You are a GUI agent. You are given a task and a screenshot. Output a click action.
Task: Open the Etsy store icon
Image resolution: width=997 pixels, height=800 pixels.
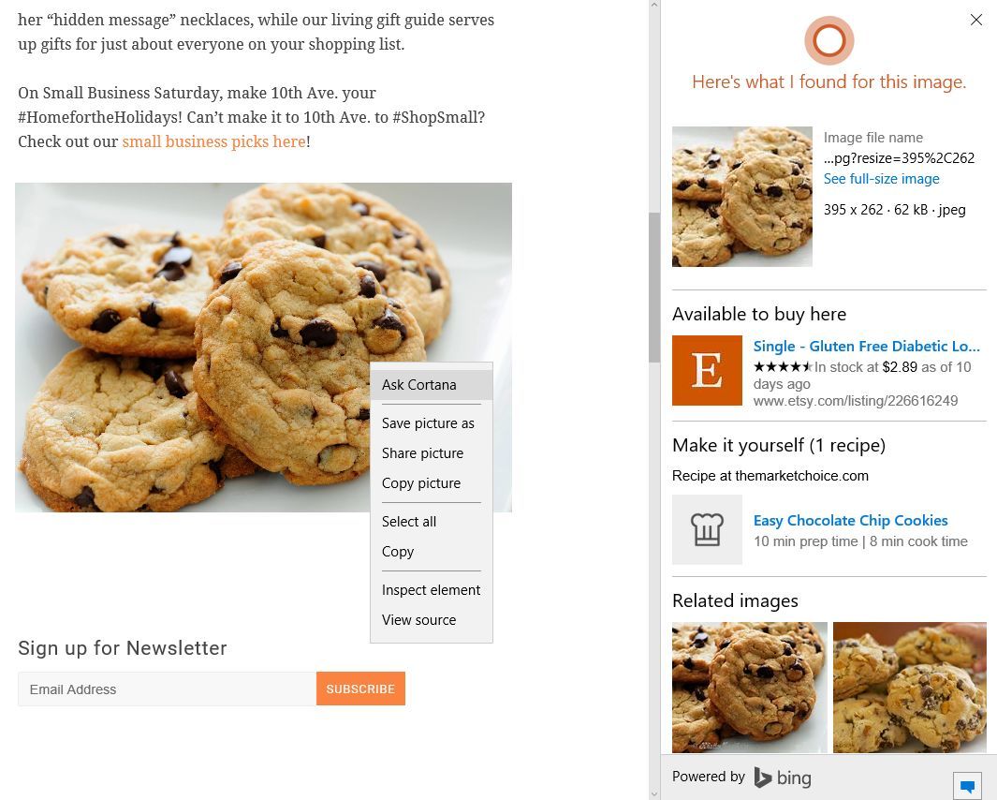click(707, 370)
